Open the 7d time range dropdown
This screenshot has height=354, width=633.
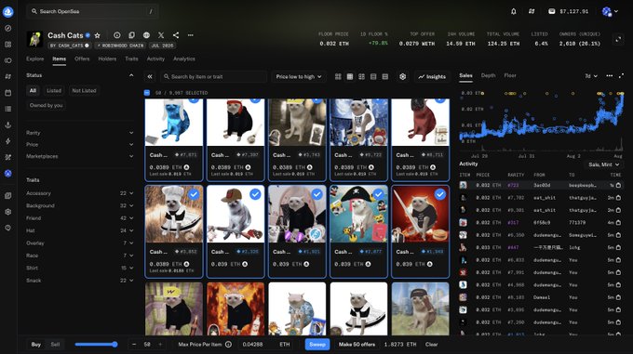coord(591,75)
